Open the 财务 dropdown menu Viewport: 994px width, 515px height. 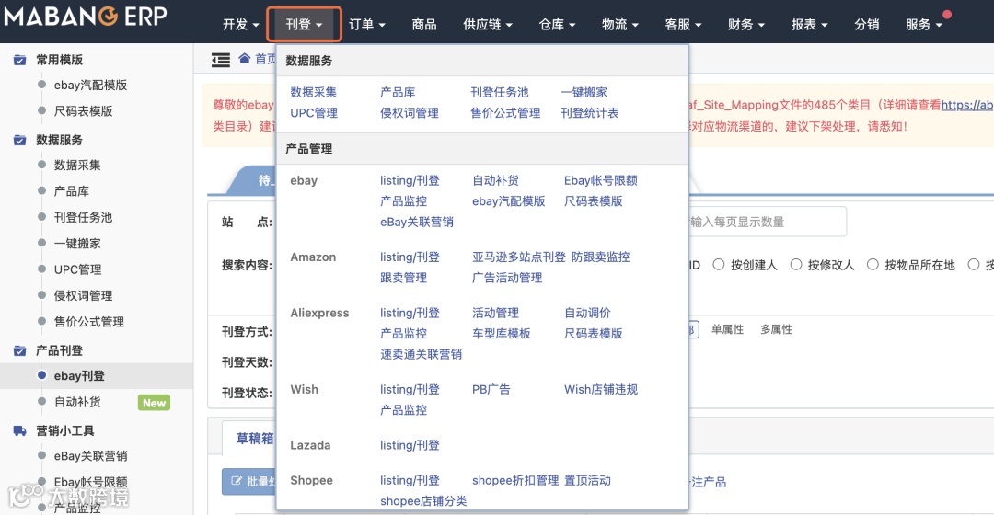[746, 25]
